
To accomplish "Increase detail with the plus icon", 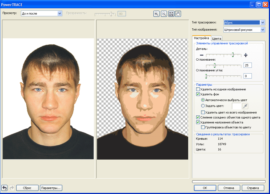I will point(246,55).
